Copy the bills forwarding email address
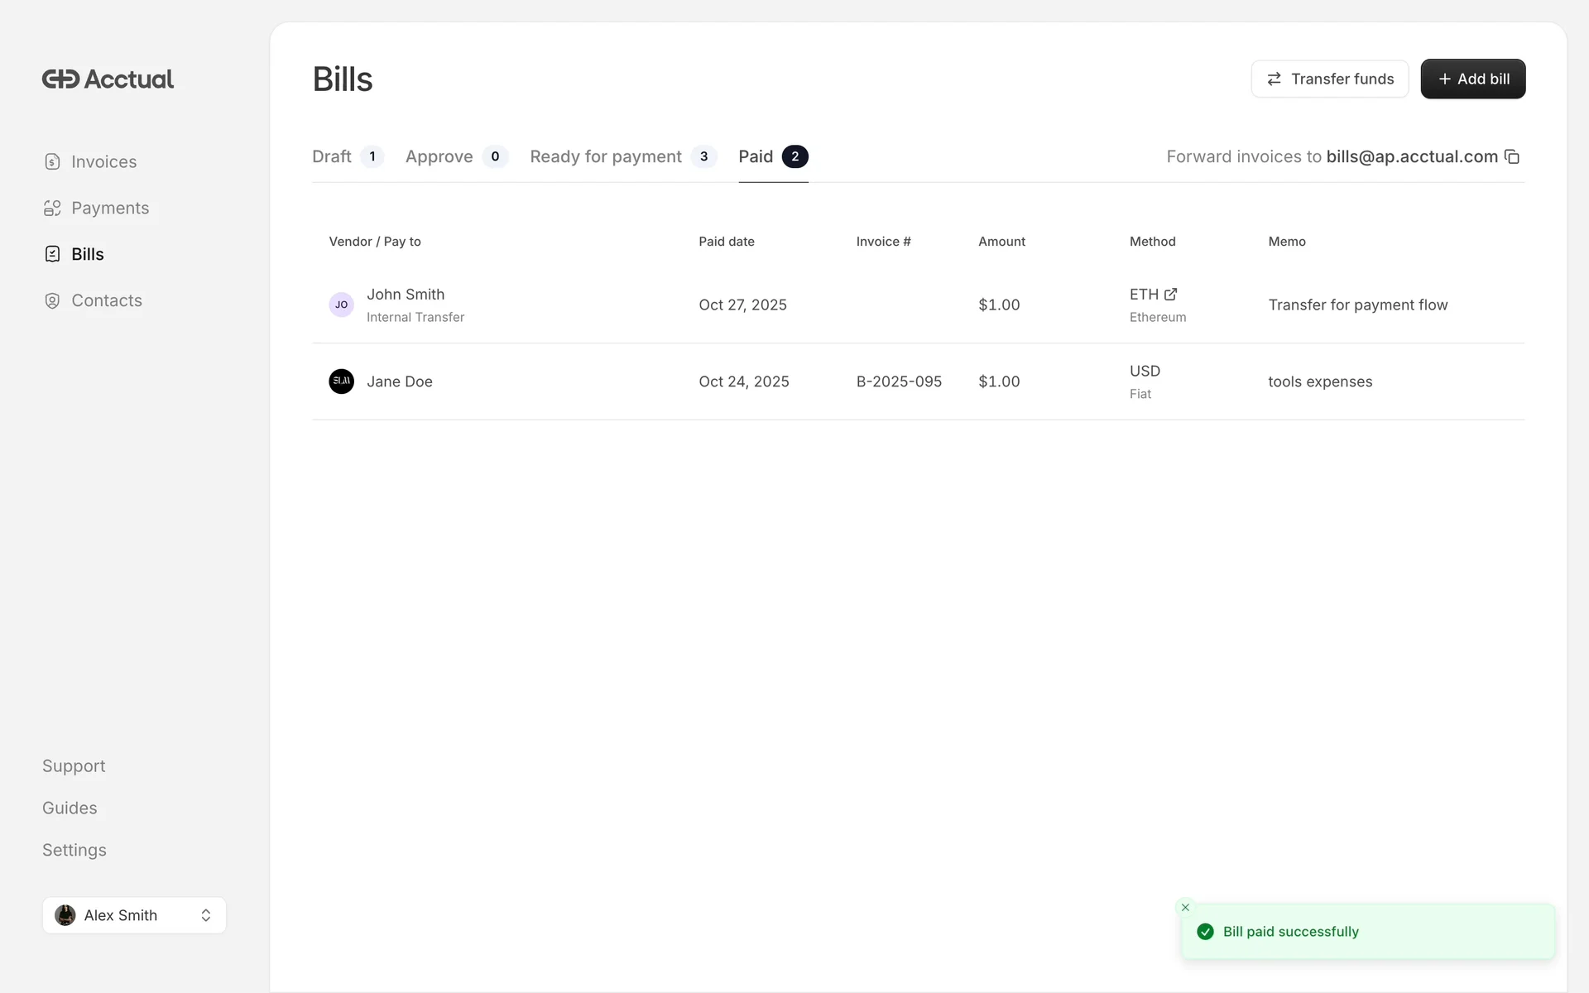 1512,157
